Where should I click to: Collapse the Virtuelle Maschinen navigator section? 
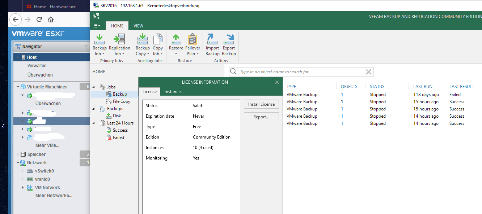point(18,87)
